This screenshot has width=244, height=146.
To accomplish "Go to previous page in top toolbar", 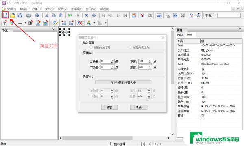I will 111,15.
